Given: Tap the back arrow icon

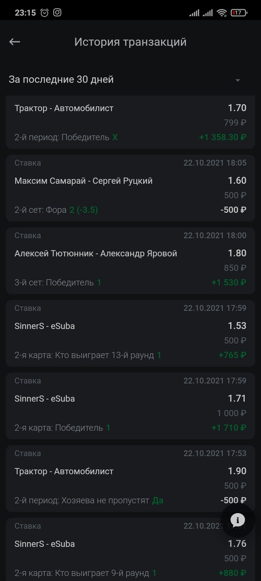Looking at the screenshot, I should coord(14,42).
